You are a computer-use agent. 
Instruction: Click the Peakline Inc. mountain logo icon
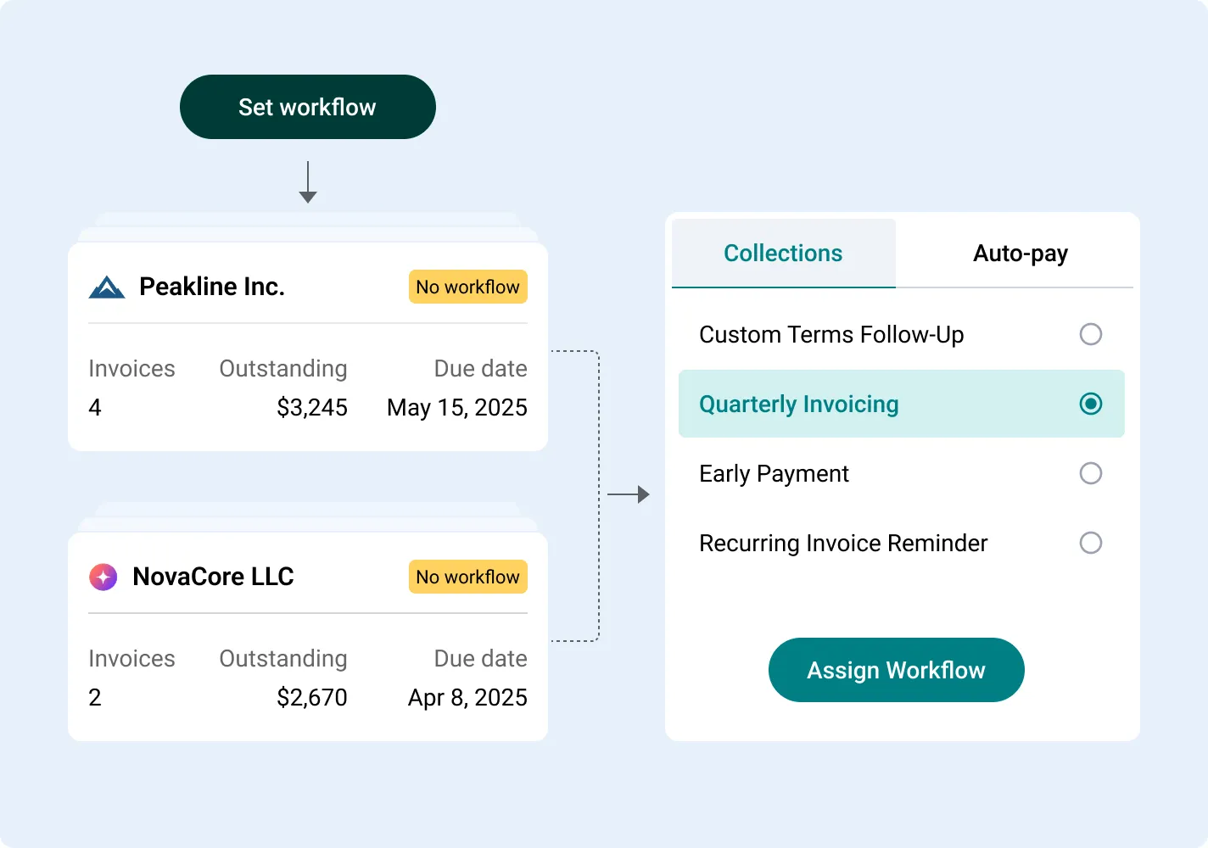107,287
